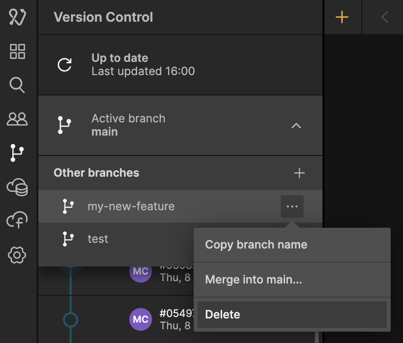Click the left chevron arrow in top bar
Viewport: 403px width, 343px height.
(x=384, y=17)
